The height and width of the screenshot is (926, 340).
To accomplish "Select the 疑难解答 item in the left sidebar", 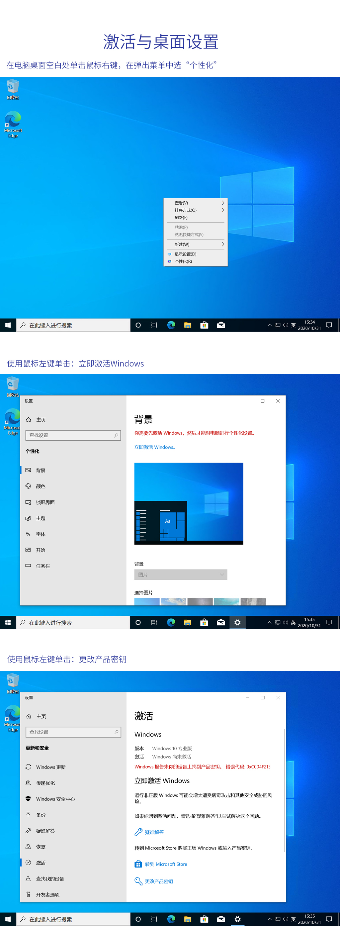I will click(x=73, y=831).
